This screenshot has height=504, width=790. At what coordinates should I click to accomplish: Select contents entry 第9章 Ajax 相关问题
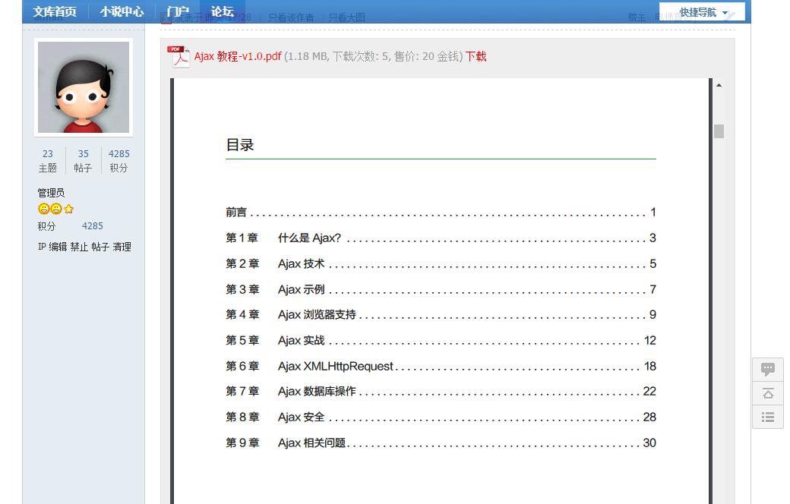(441, 443)
